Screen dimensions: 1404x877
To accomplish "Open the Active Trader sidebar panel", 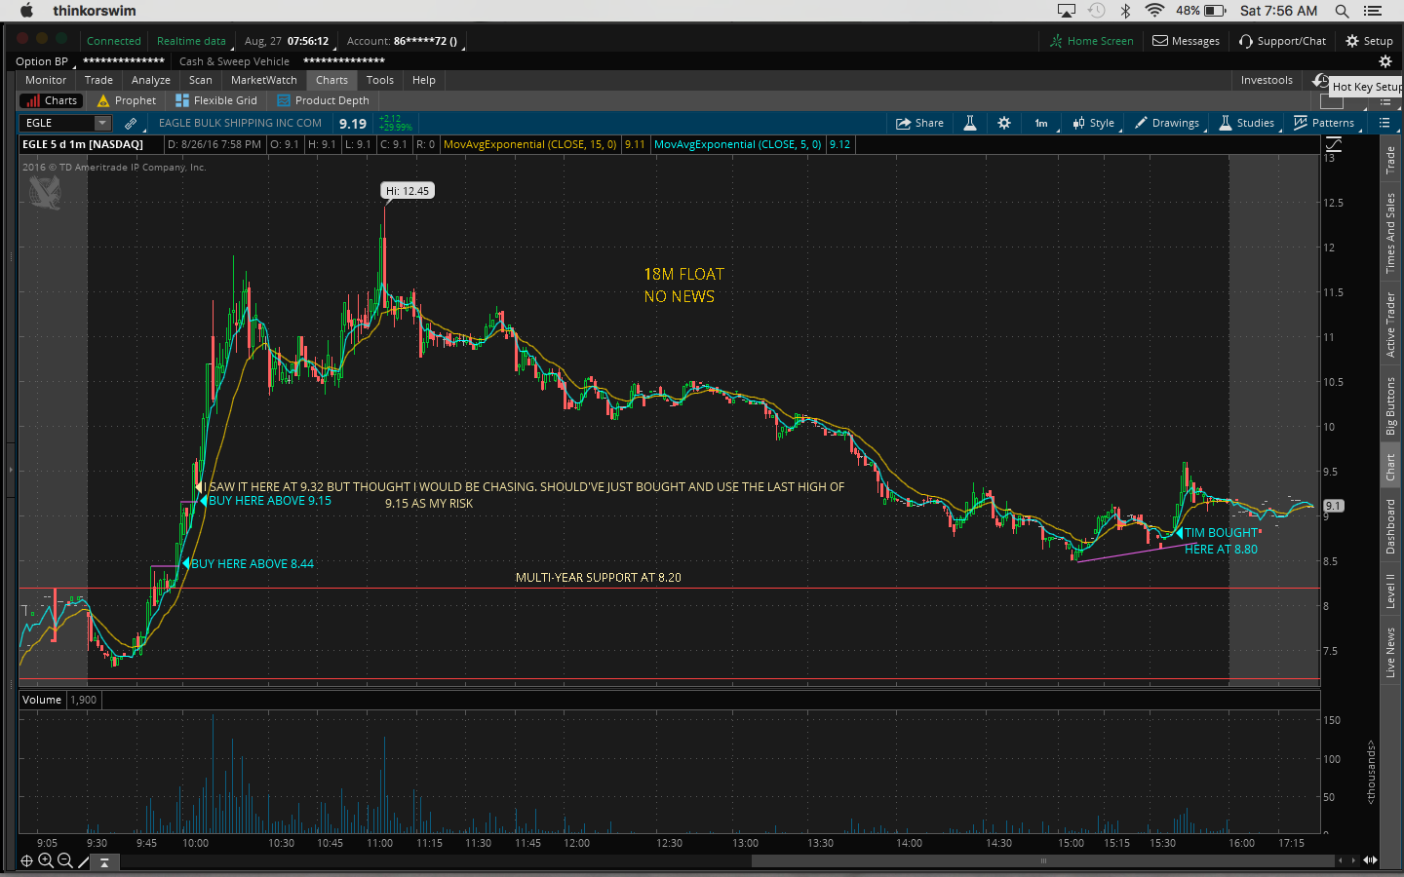I will coord(1390,324).
